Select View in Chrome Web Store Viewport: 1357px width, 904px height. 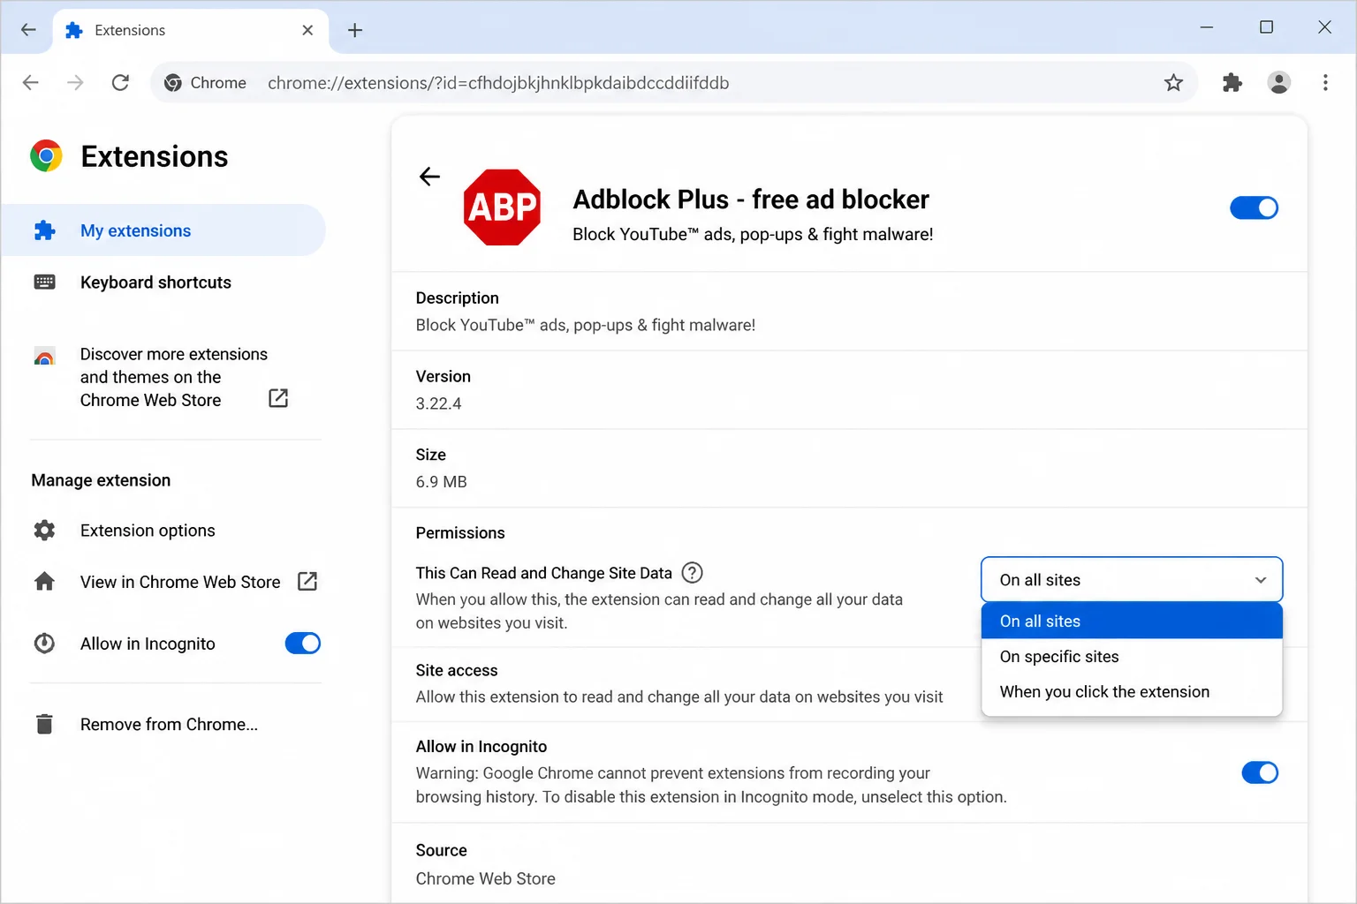[180, 582]
